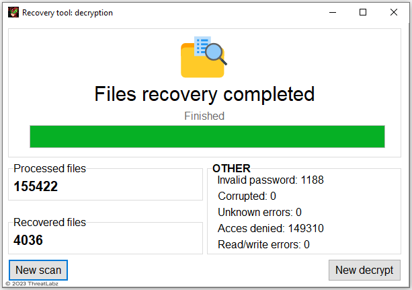This screenshot has width=412, height=290.
Task: Click the Processed files group label
Action: coord(50,169)
